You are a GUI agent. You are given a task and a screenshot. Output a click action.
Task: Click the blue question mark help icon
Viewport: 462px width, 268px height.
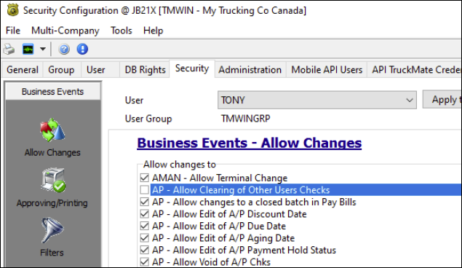tap(64, 49)
